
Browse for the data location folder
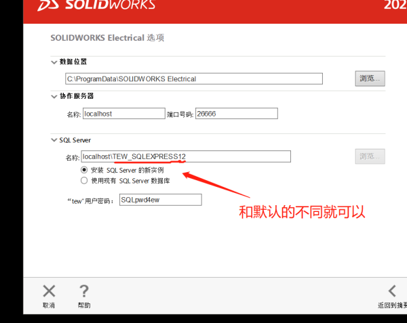tap(370, 79)
